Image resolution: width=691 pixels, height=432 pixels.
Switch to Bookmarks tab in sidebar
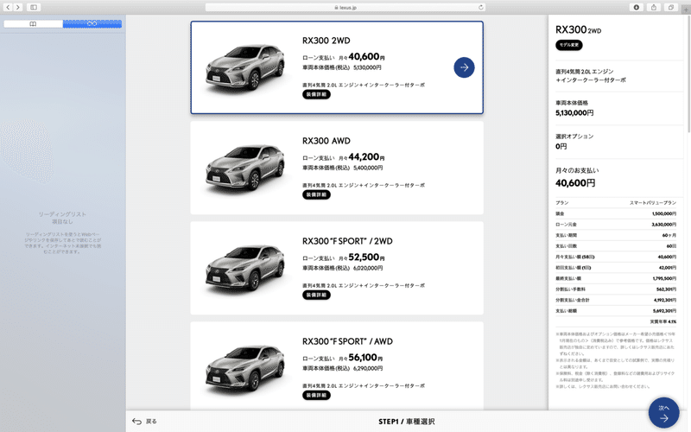click(x=33, y=24)
